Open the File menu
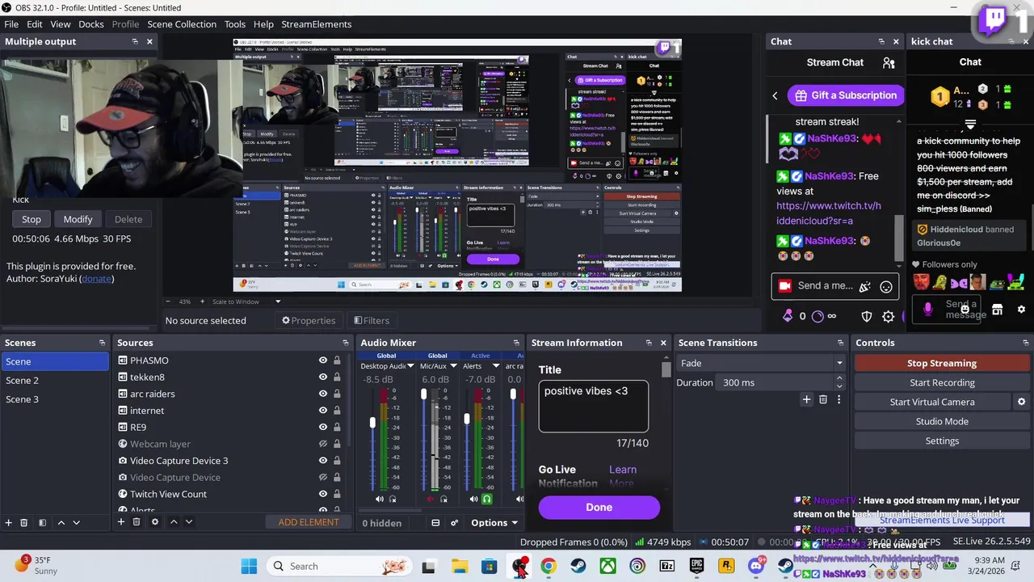This screenshot has width=1034, height=582. click(11, 24)
